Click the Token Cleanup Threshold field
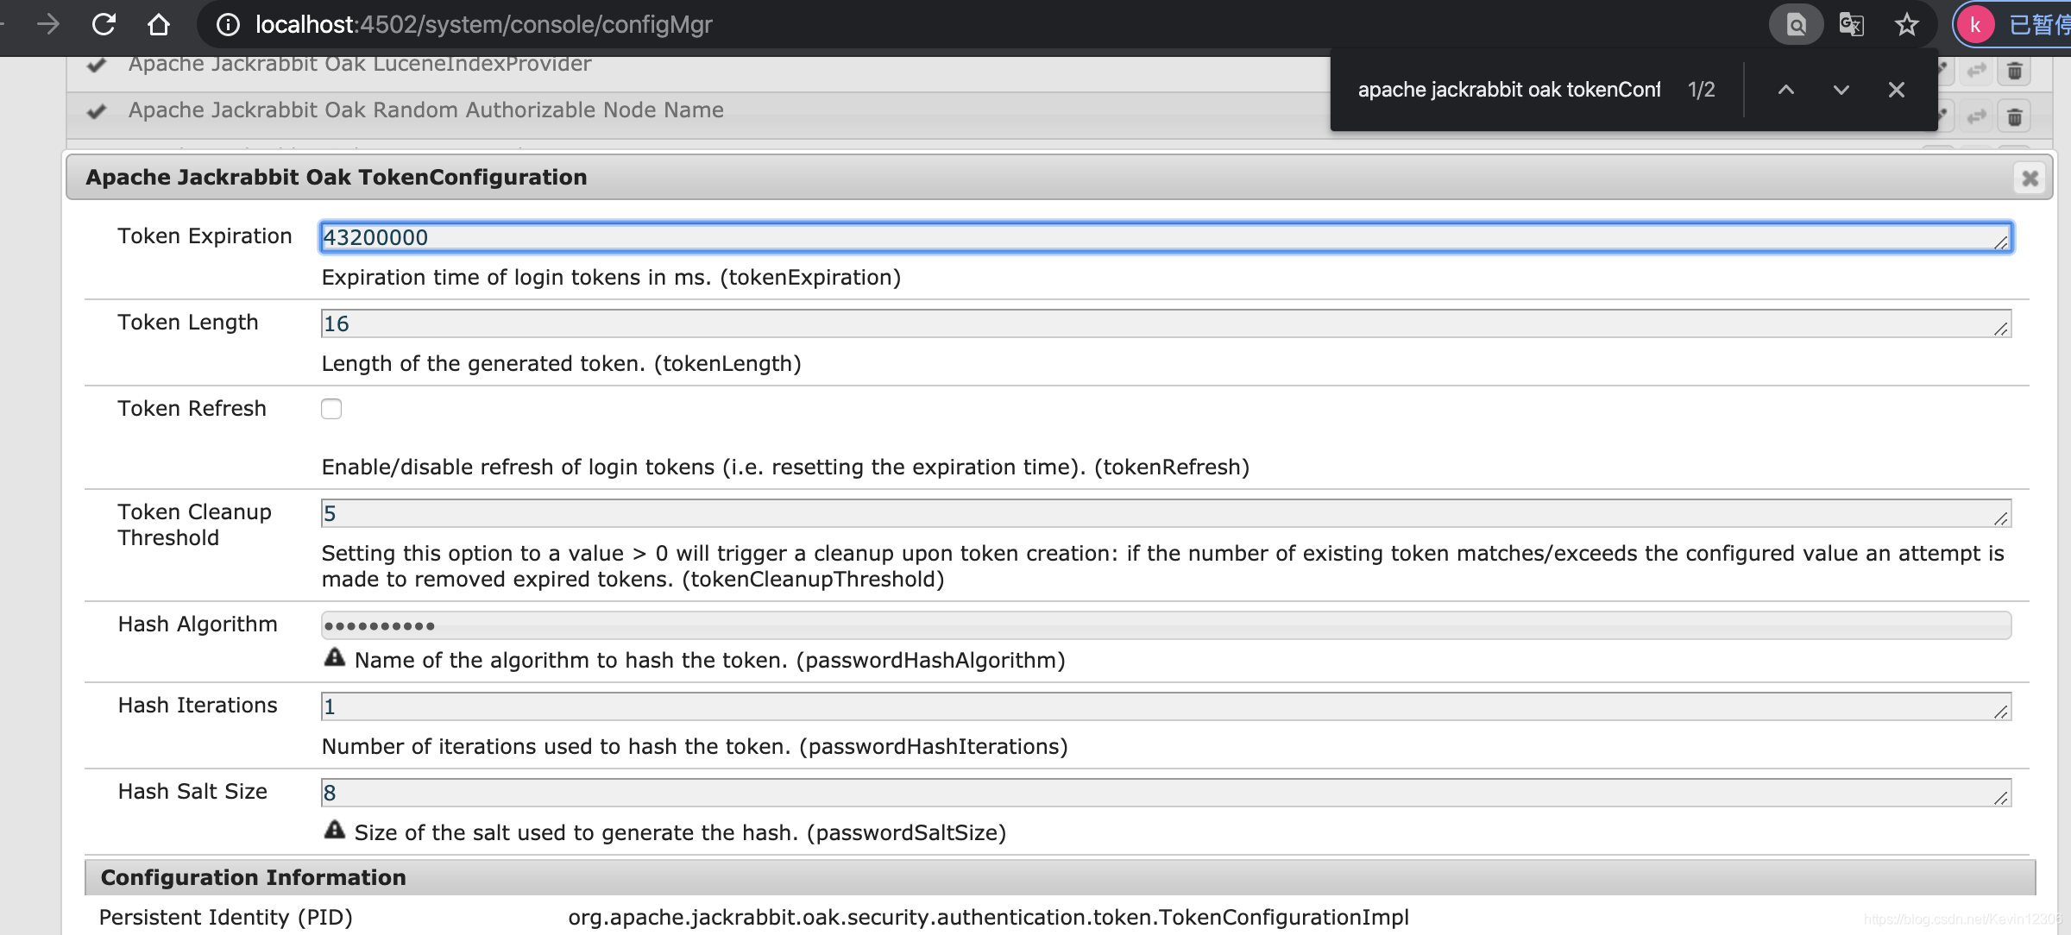The image size is (2071, 935). (1166, 513)
